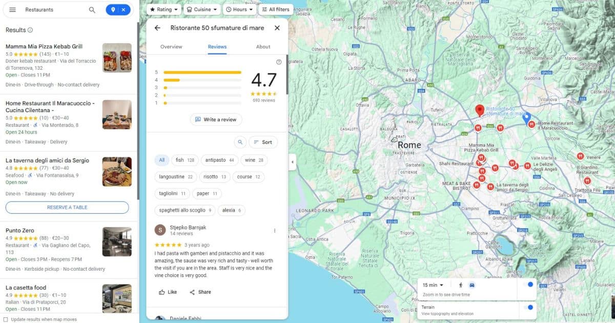Open the rating help question mark icon

coord(279,62)
